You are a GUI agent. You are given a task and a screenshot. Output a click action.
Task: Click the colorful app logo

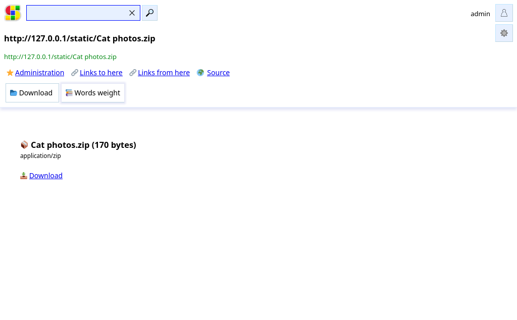(x=13, y=13)
